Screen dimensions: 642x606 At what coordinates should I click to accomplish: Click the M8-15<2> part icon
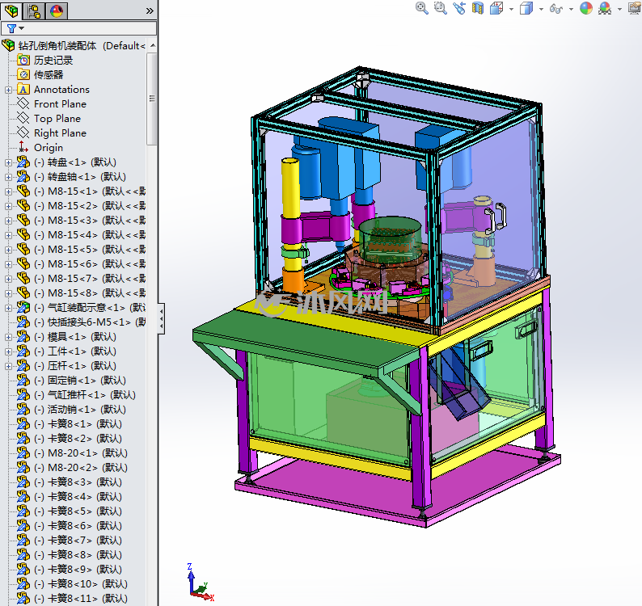pos(23,205)
